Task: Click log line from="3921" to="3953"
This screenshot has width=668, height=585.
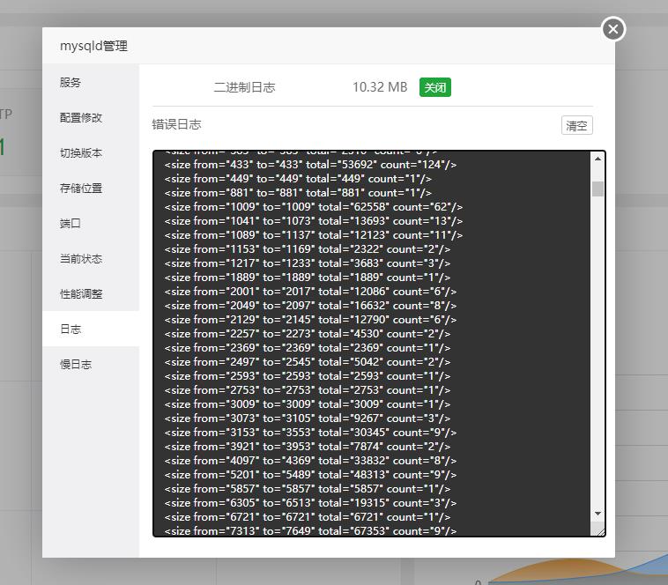Action: click(x=308, y=446)
